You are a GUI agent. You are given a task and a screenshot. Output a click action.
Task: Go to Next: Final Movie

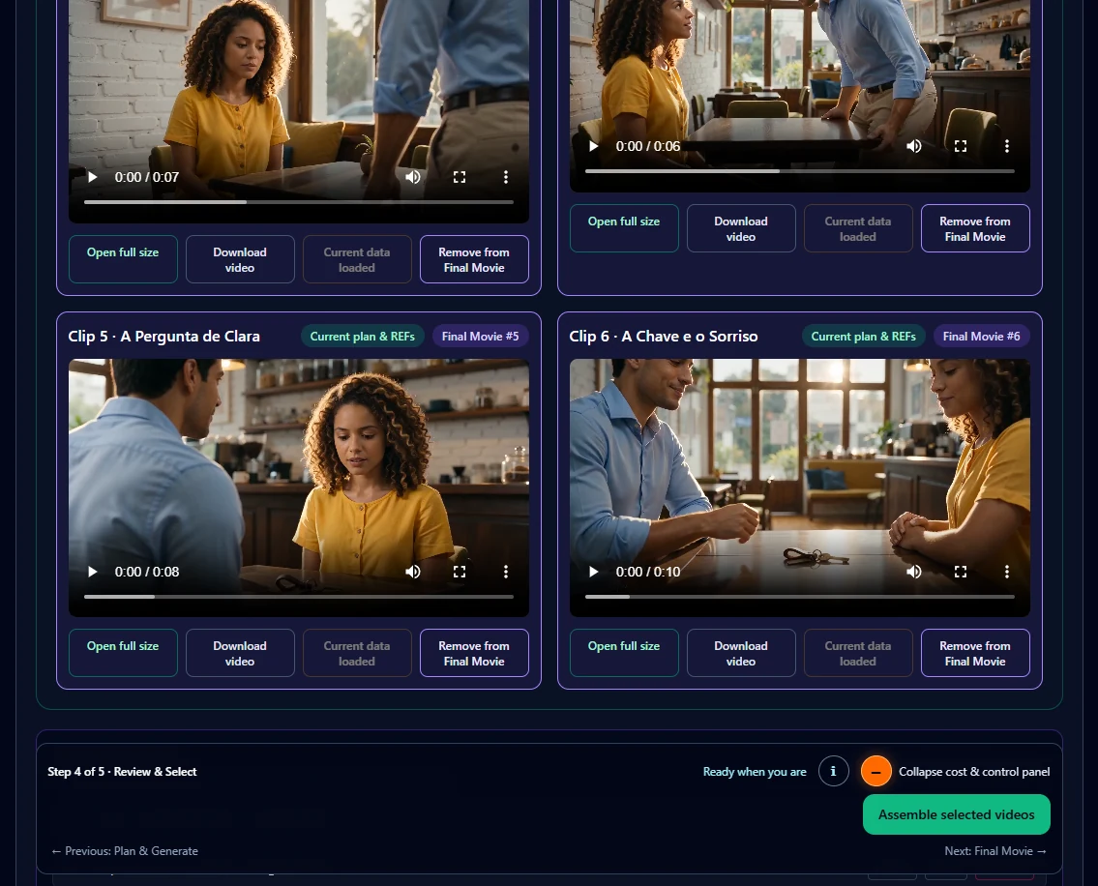point(995,851)
